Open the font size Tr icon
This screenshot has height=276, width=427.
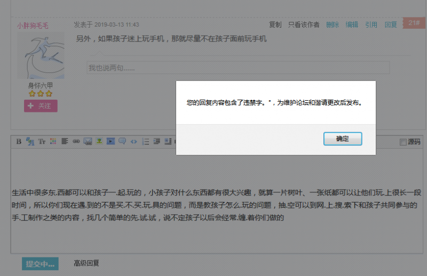click(41, 141)
